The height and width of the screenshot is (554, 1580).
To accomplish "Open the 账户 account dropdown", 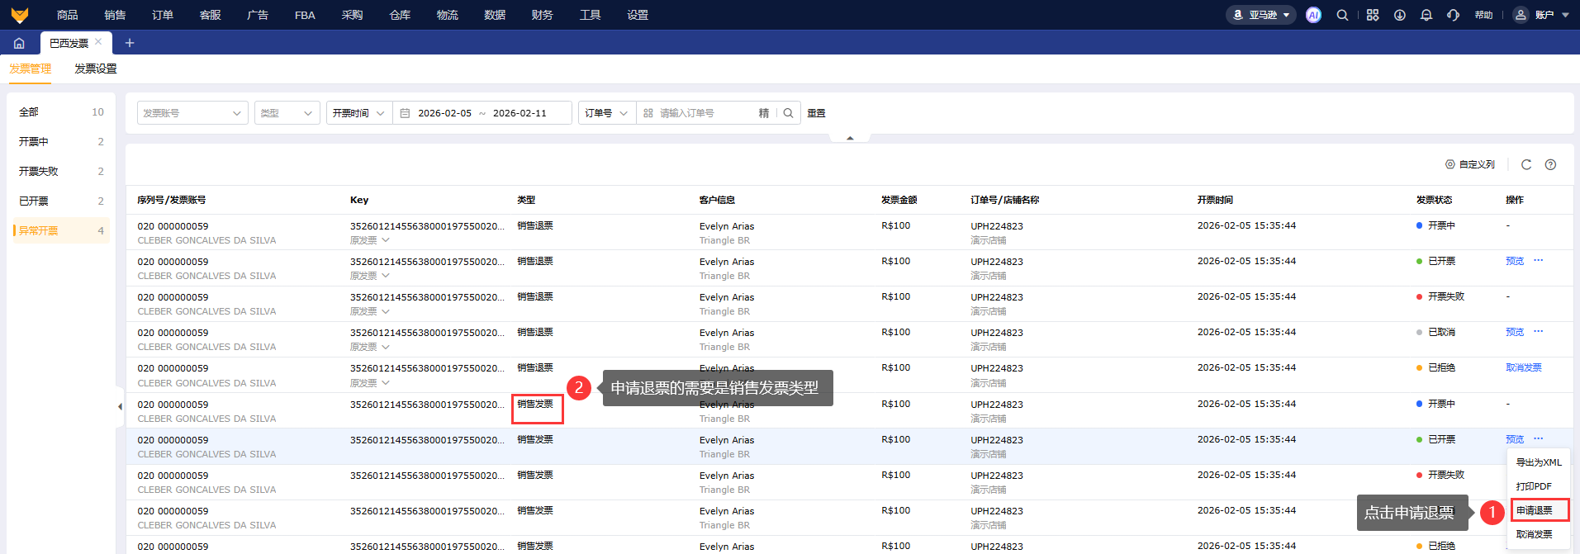I will coord(1550,15).
